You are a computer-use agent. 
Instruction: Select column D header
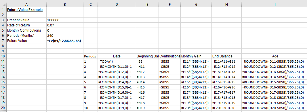coord(117,5)
